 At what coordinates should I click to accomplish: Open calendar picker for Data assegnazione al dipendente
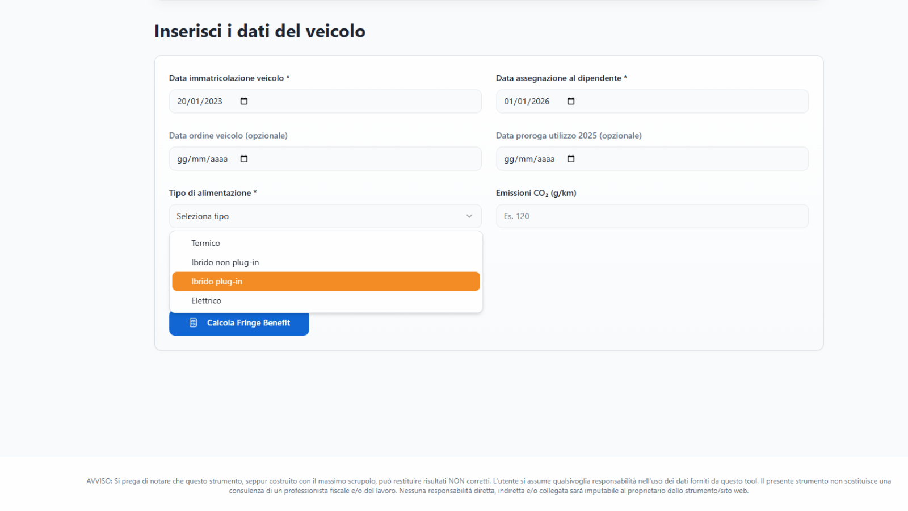click(x=571, y=102)
